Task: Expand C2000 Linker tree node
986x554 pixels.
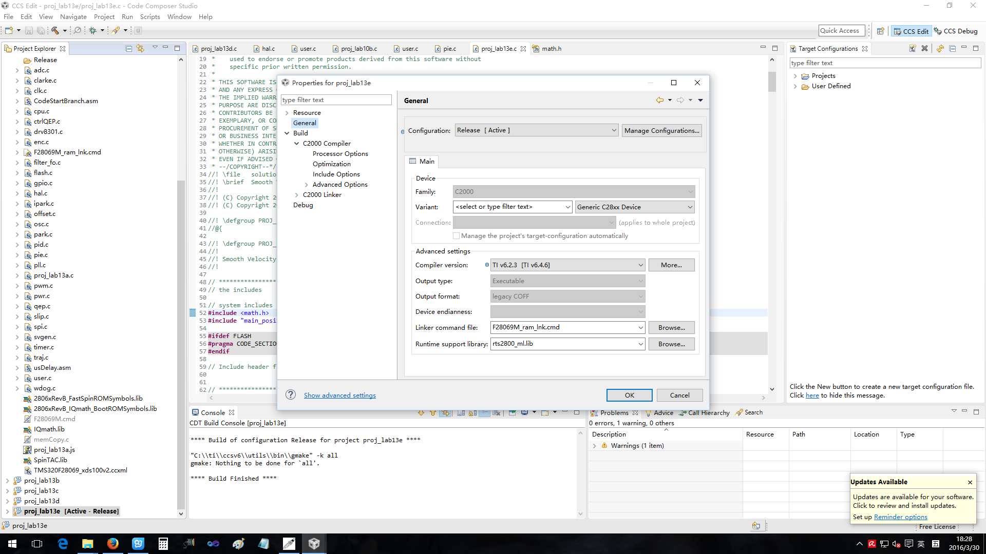Action: point(297,195)
